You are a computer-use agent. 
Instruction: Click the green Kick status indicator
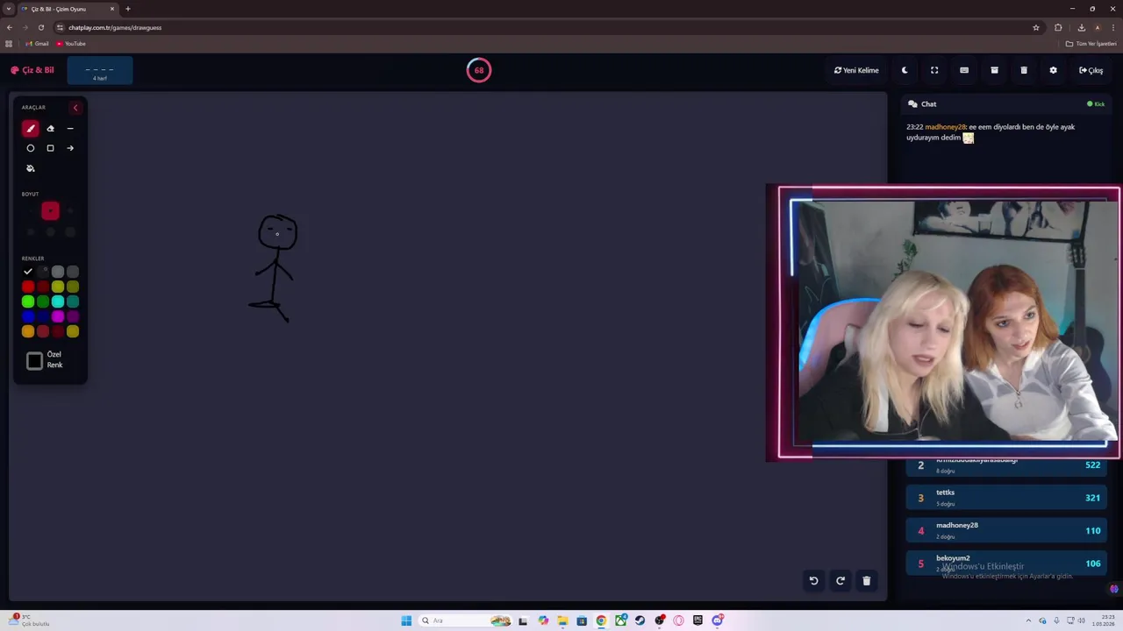pyautogui.click(x=1096, y=104)
